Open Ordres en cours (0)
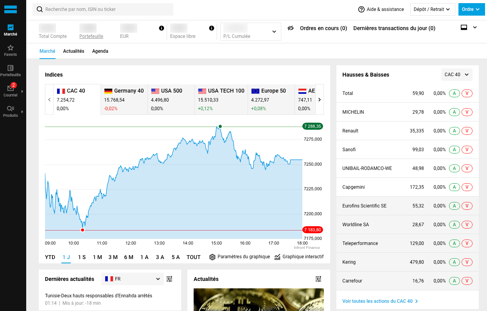The image size is (487, 311). click(x=323, y=28)
